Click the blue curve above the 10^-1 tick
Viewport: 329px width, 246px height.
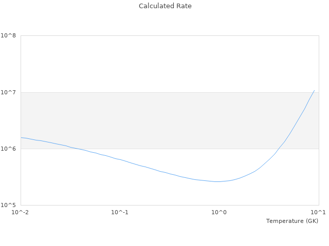120,159
